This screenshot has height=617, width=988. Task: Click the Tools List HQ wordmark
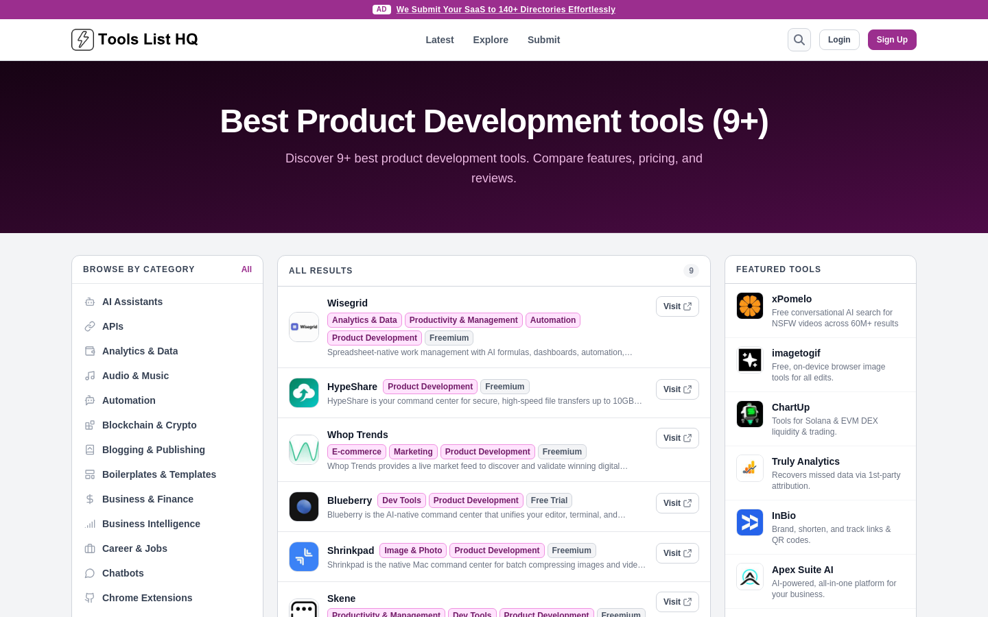click(148, 40)
